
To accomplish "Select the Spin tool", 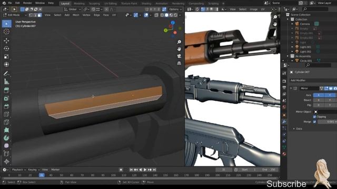I will [6, 138].
